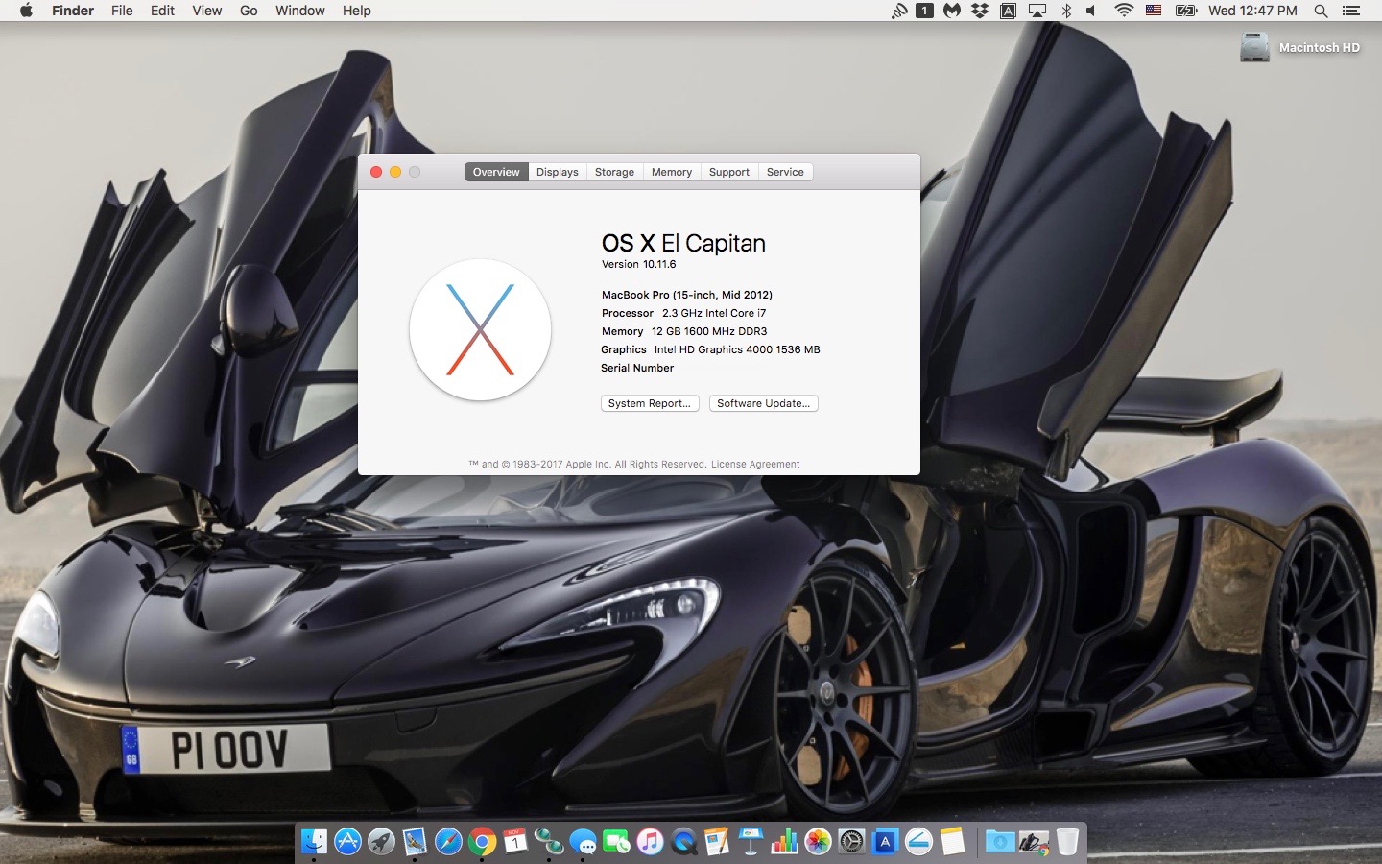
Task: Click the Serial Number label
Action: point(637,368)
